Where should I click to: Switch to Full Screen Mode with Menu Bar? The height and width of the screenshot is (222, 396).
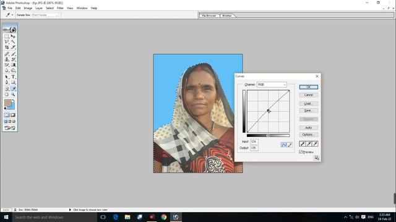10,121
